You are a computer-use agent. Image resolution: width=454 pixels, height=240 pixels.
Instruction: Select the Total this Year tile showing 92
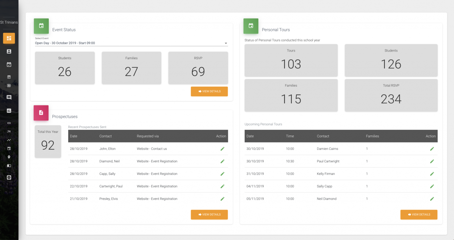pyautogui.click(x=48, y=142)
